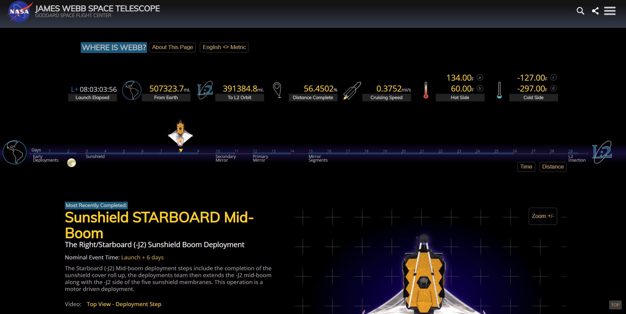Screen dimensions: 626x314
Task: Click the 08:03:03:56 elapsed time
Action: point(98,89)
